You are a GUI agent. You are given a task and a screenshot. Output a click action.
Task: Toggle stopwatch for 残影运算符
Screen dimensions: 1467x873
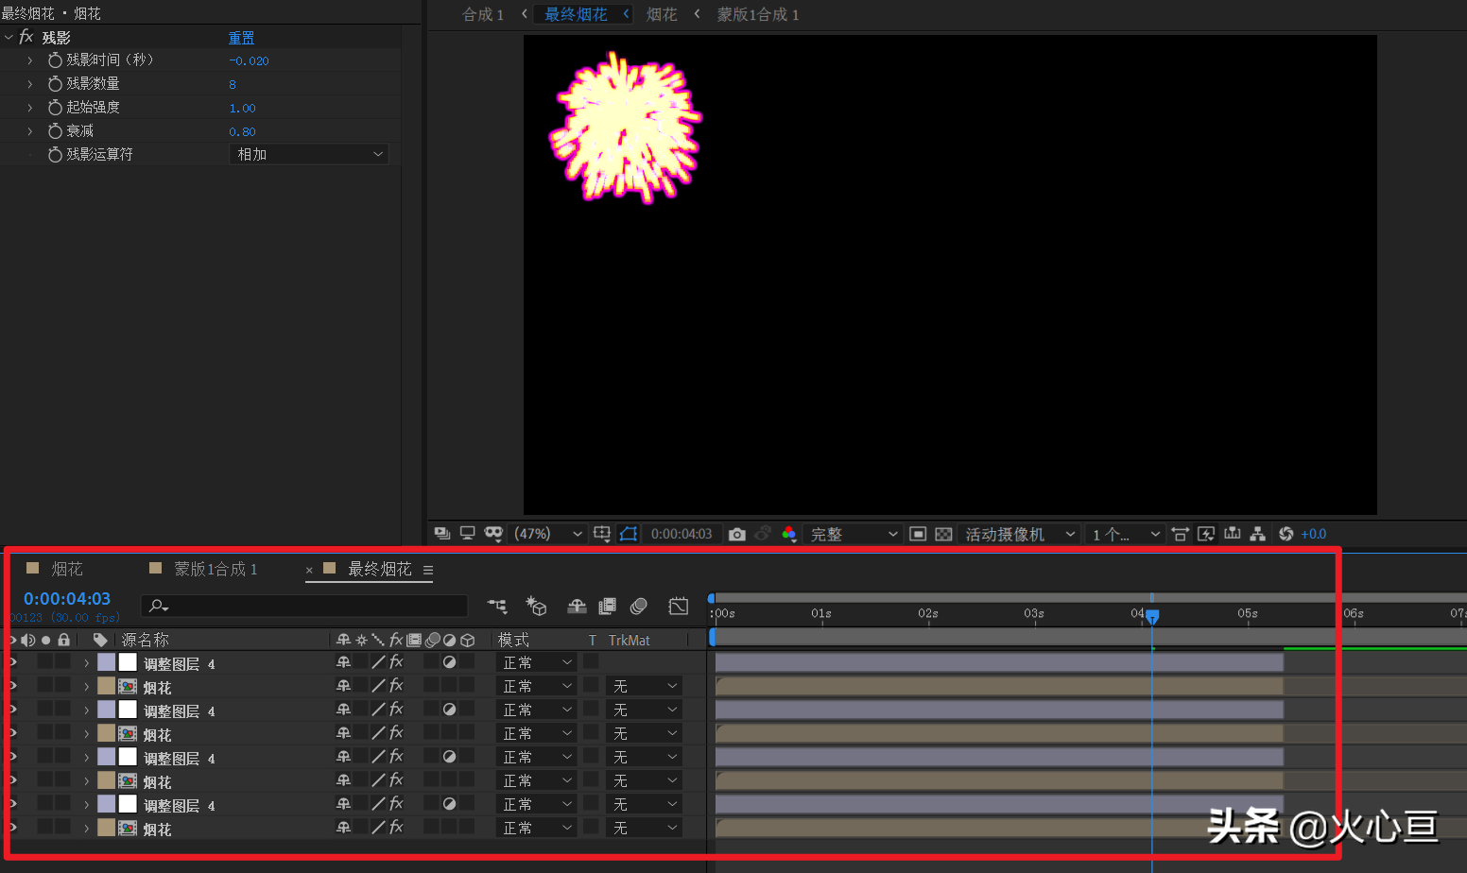point(55,154)
